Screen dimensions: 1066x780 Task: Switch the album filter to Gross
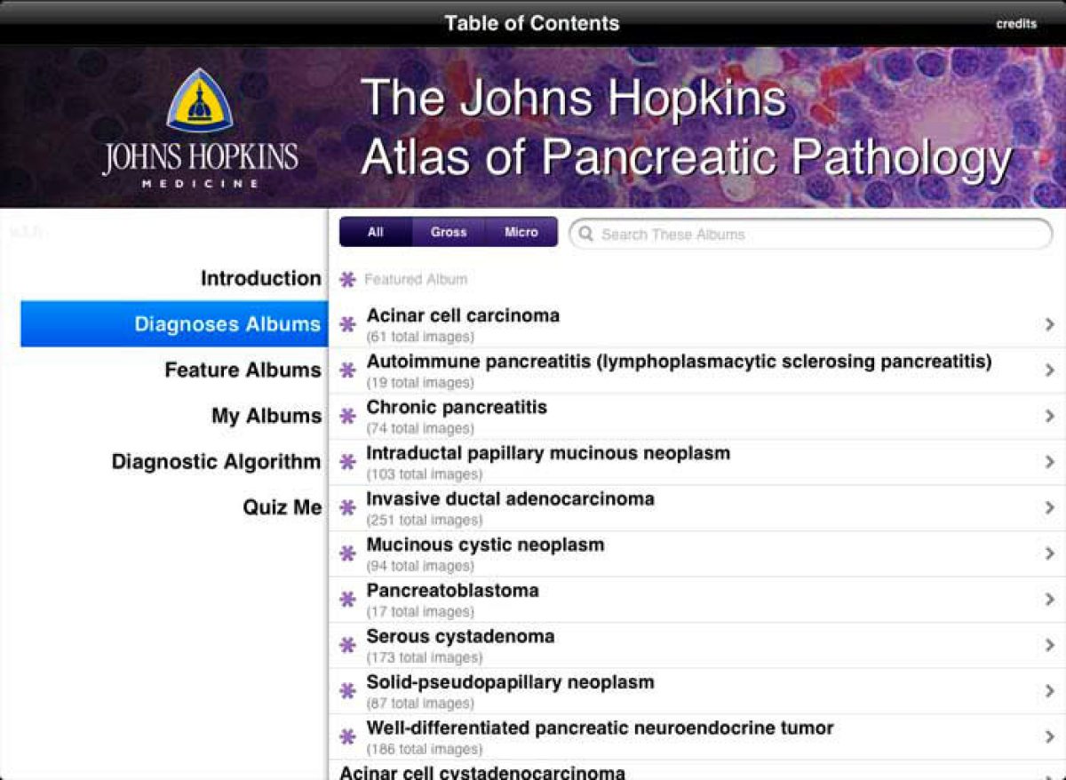448,232
